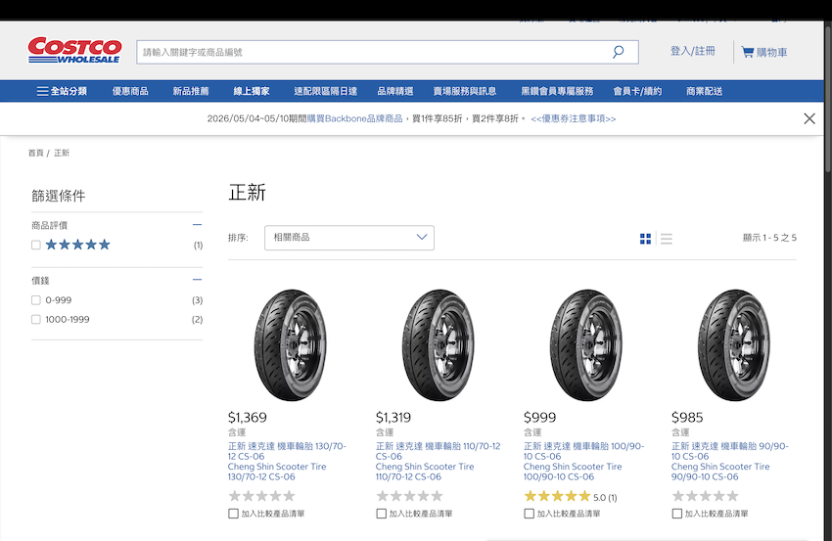Click star rating of 130/70-12 tire
This screenshot has height=541, width=832.
(261, 496)
